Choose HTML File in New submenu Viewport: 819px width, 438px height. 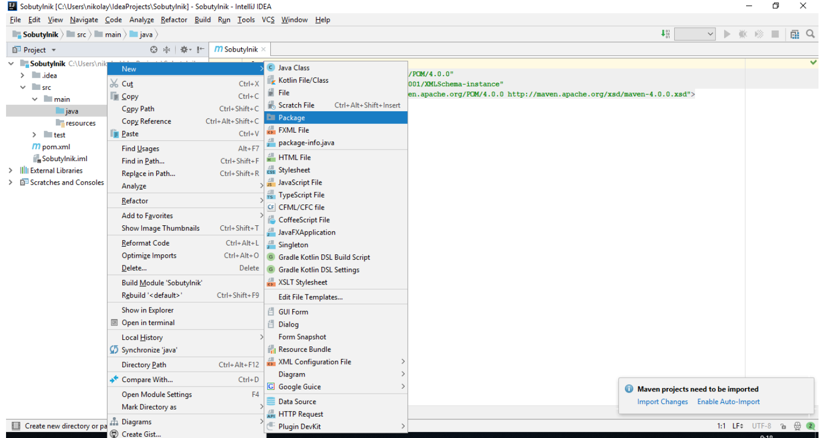[x=336, y=157]
